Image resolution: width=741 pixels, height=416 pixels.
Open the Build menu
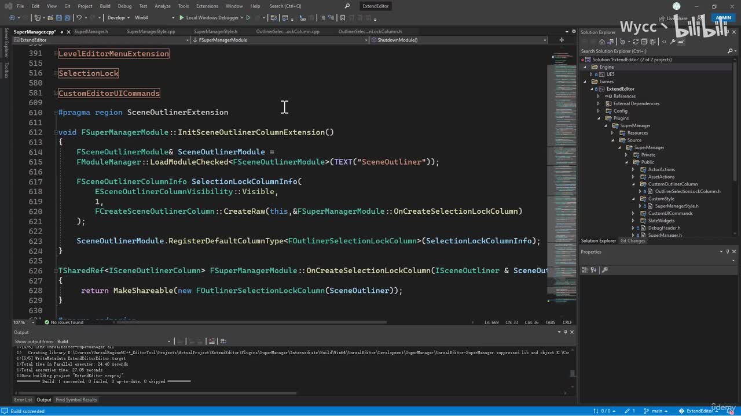(105, 6)
